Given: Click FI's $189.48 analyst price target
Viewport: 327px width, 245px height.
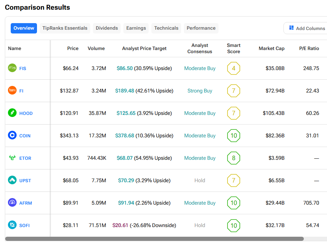Looking at the screenshot, I should pos(124,91).
